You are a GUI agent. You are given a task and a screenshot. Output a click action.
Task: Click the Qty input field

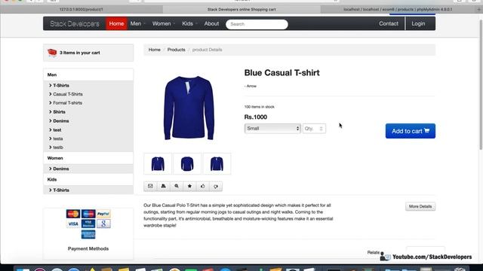click(314, 129)
